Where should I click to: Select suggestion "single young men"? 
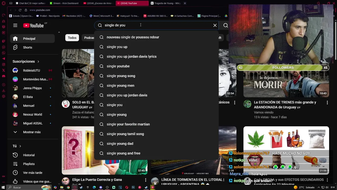(x=156, y=85)
